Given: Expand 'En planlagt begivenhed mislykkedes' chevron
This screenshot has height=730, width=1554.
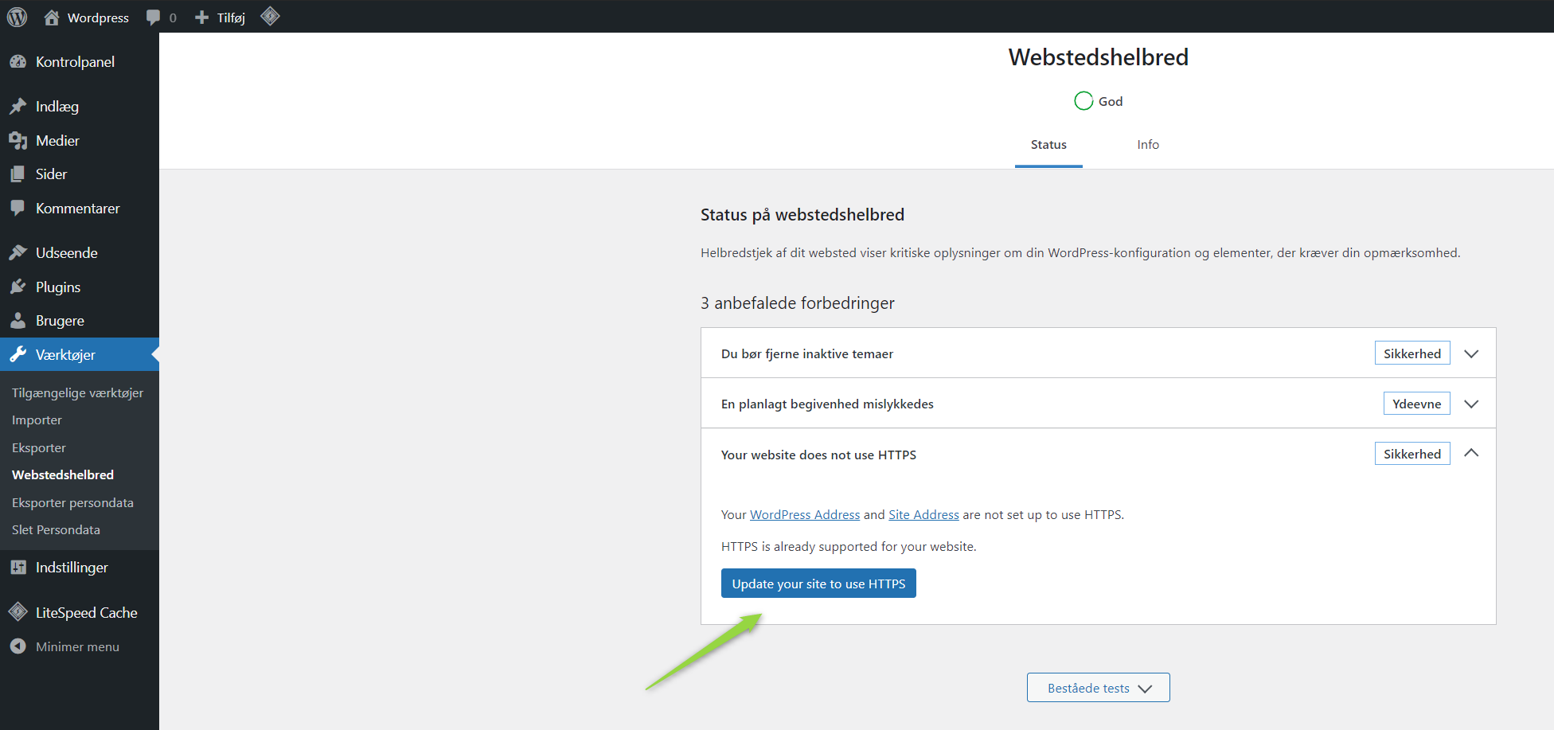Looking at the screenshot, I should point(1471,404).
